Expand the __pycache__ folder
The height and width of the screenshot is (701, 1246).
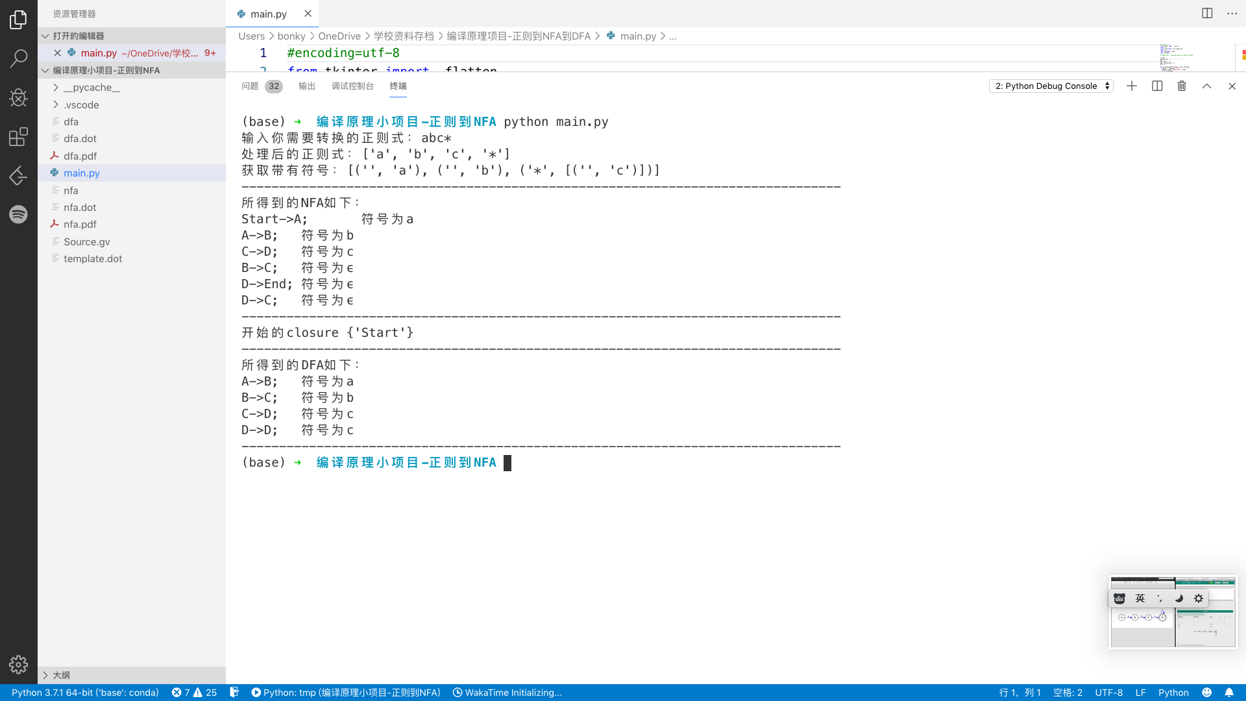coord(91,87)
